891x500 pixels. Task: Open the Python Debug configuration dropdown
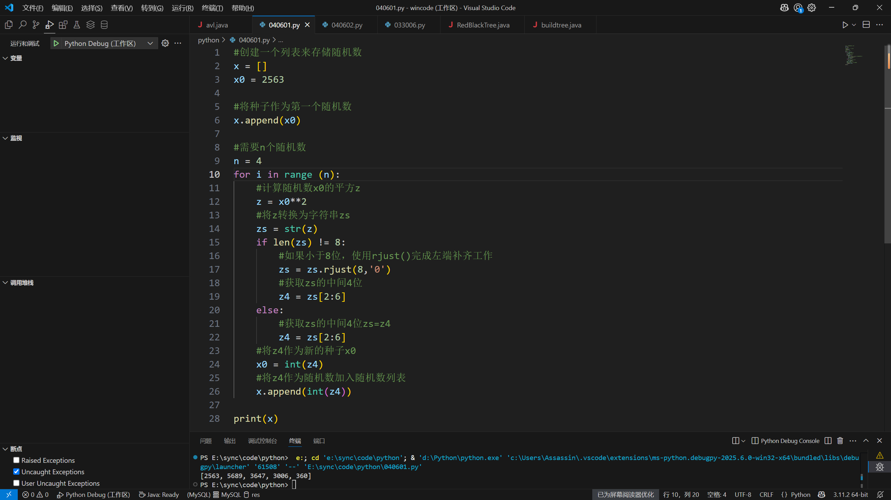coord(150,43)
